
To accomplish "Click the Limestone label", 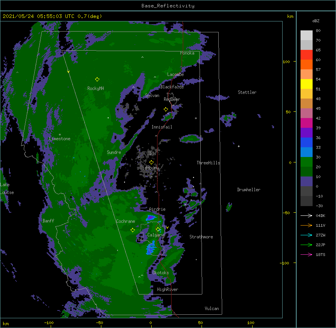I will [60, 139].
